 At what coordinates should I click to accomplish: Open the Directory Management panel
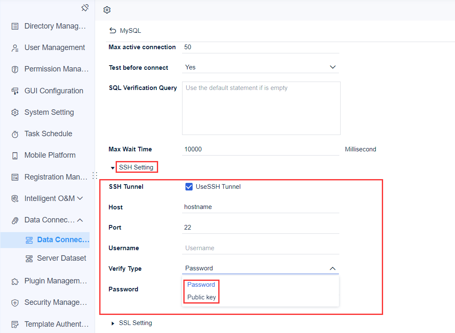click(15, 26)
